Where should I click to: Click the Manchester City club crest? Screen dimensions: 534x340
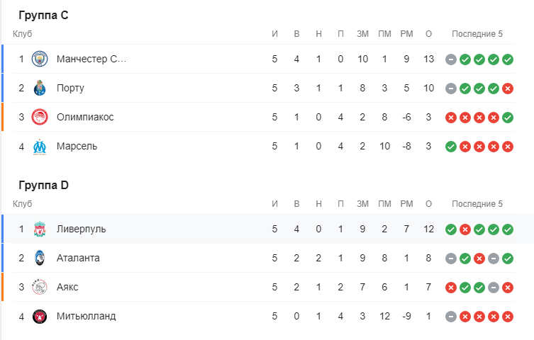pyautogui.click(x=39, y=59)
